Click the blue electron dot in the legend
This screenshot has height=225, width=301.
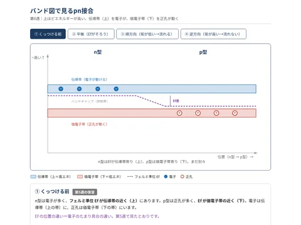[166, 176]
